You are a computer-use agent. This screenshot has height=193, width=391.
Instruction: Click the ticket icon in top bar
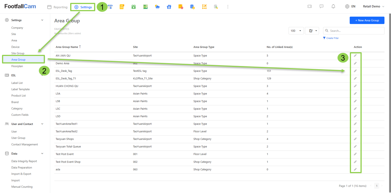click(310, 6)
